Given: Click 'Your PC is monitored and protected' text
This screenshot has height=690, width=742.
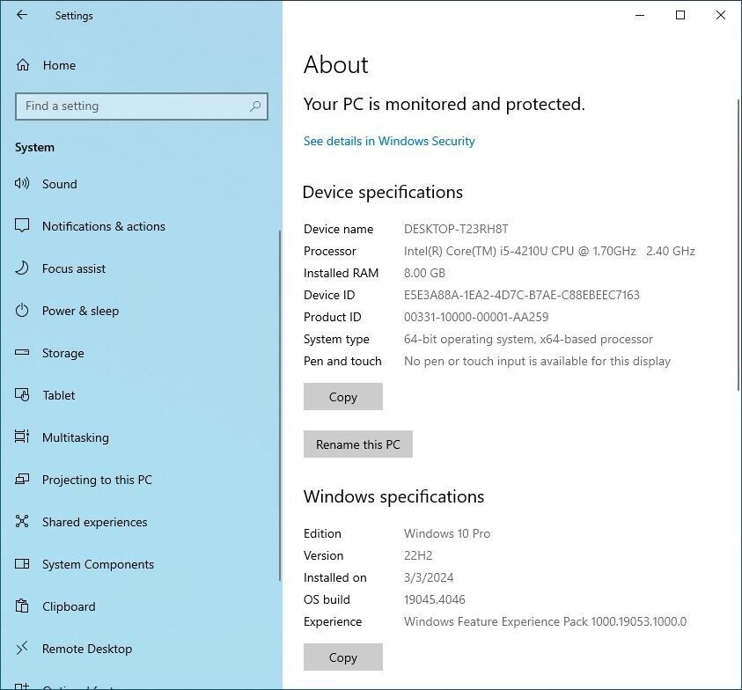Looking at the screenshot, I should [x=444, y=104].
